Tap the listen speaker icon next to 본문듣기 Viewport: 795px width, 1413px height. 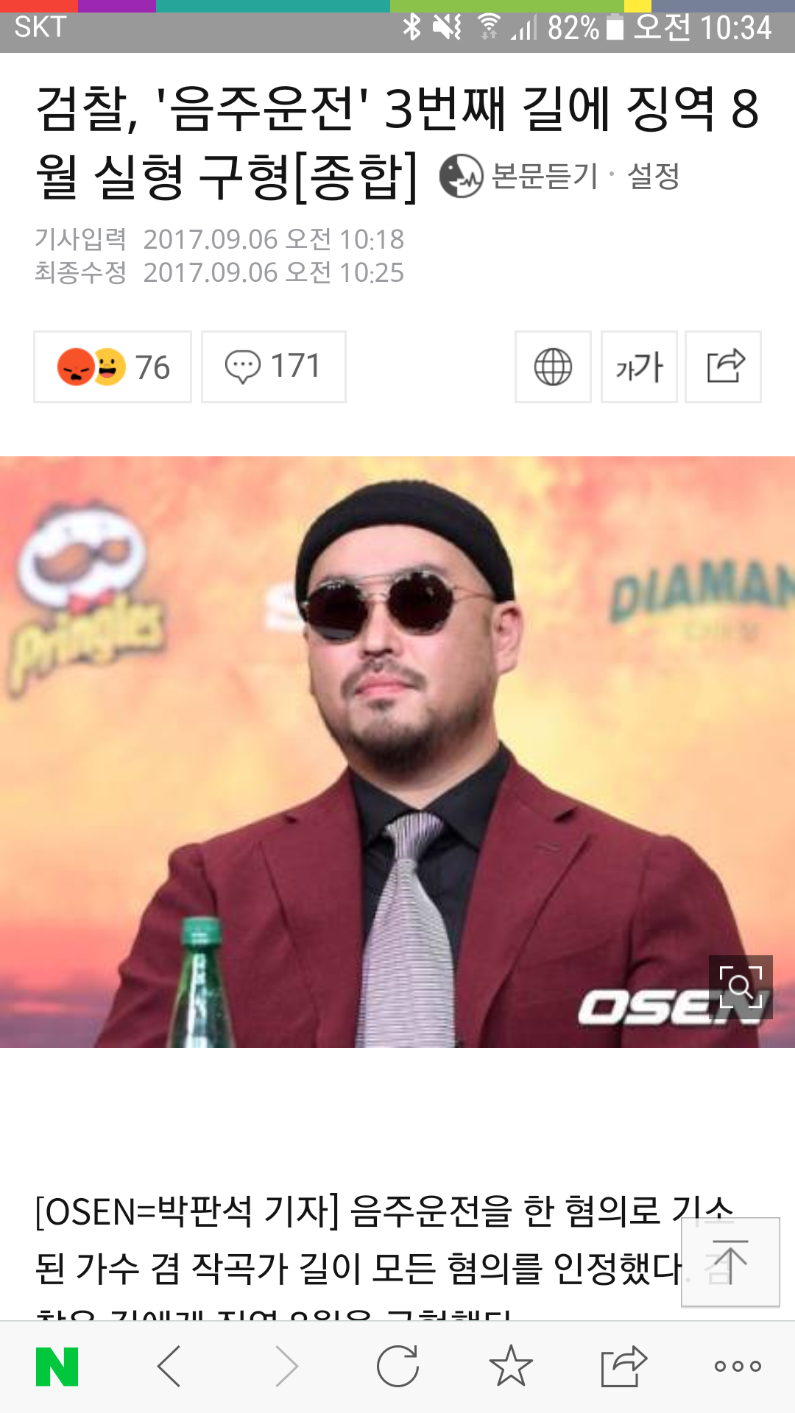[461, 177]
